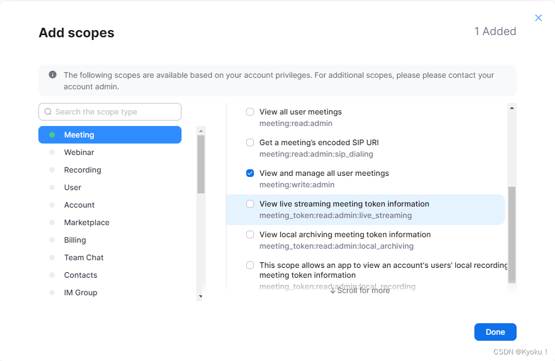The height and width of the screenshot is (361, 555).
Task: Select the User scope category
Action: click(x=72, y=187)
